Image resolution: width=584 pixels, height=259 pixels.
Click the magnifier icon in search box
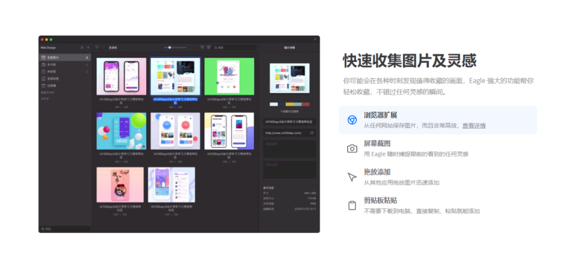[216, 47]
